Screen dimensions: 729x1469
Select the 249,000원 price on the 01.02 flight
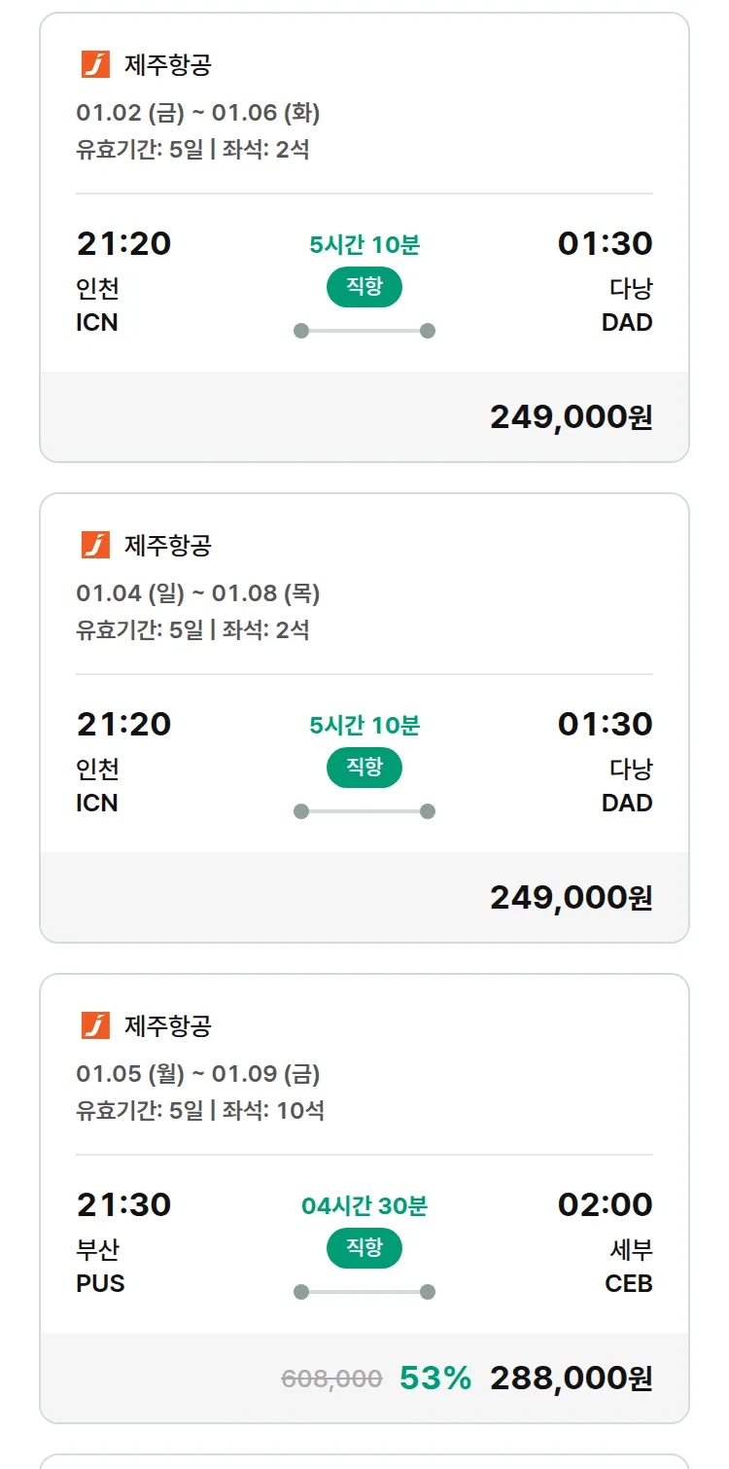click(x=571, y=416)
